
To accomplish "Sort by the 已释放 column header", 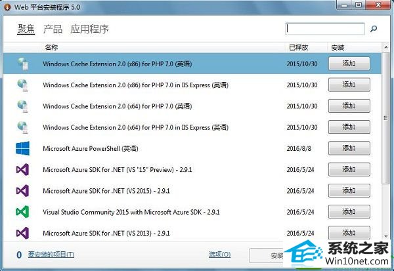I will point(306,47).
